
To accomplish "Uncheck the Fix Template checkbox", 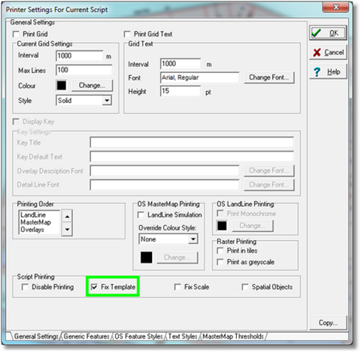I will (x=94, y=287).
